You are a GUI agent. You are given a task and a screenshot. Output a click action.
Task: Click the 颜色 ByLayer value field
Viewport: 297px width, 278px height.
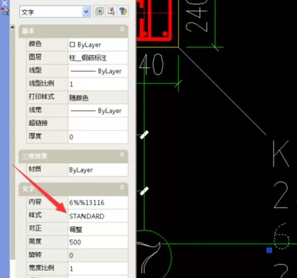pos(98,45)
